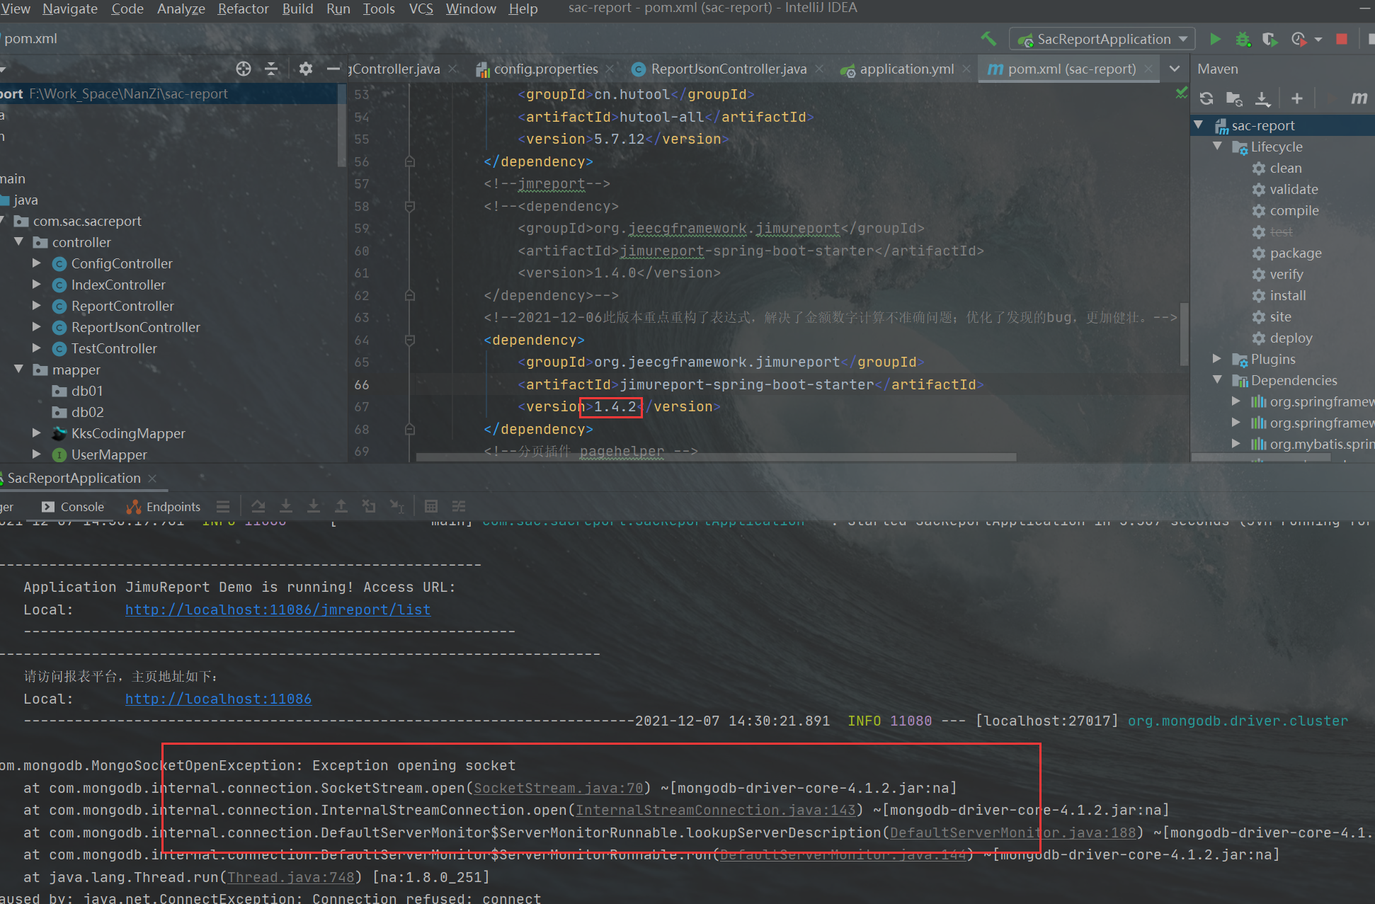Open the profiler run icon
This screenshot has height=904, width=1375.
1299,39
